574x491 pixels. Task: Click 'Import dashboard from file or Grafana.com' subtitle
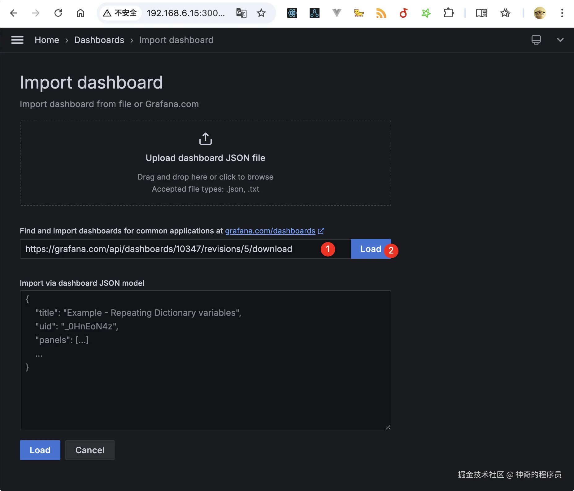(109, 104)
